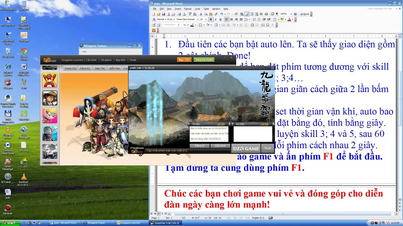Image resolution: width=403 pixels, height=226 pixels.
Task: Expand the highlight color dropdown arrow
Action: tap(285, 19)
